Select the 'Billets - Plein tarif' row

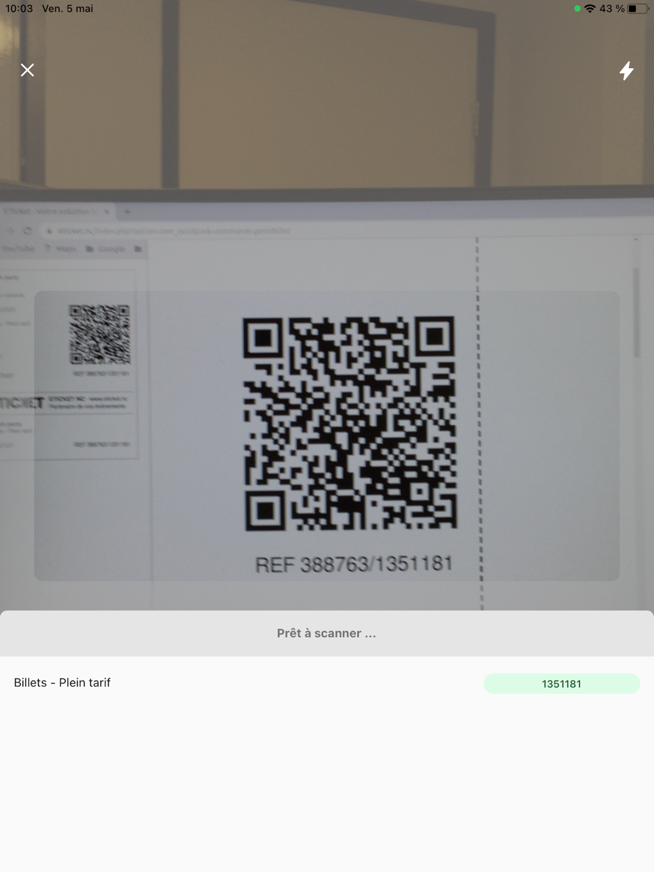(327, 683)
